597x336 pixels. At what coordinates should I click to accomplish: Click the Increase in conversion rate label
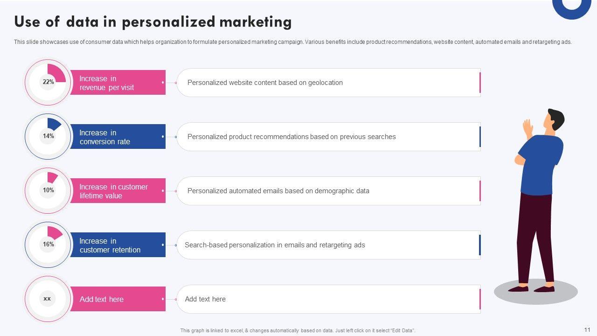118,137
